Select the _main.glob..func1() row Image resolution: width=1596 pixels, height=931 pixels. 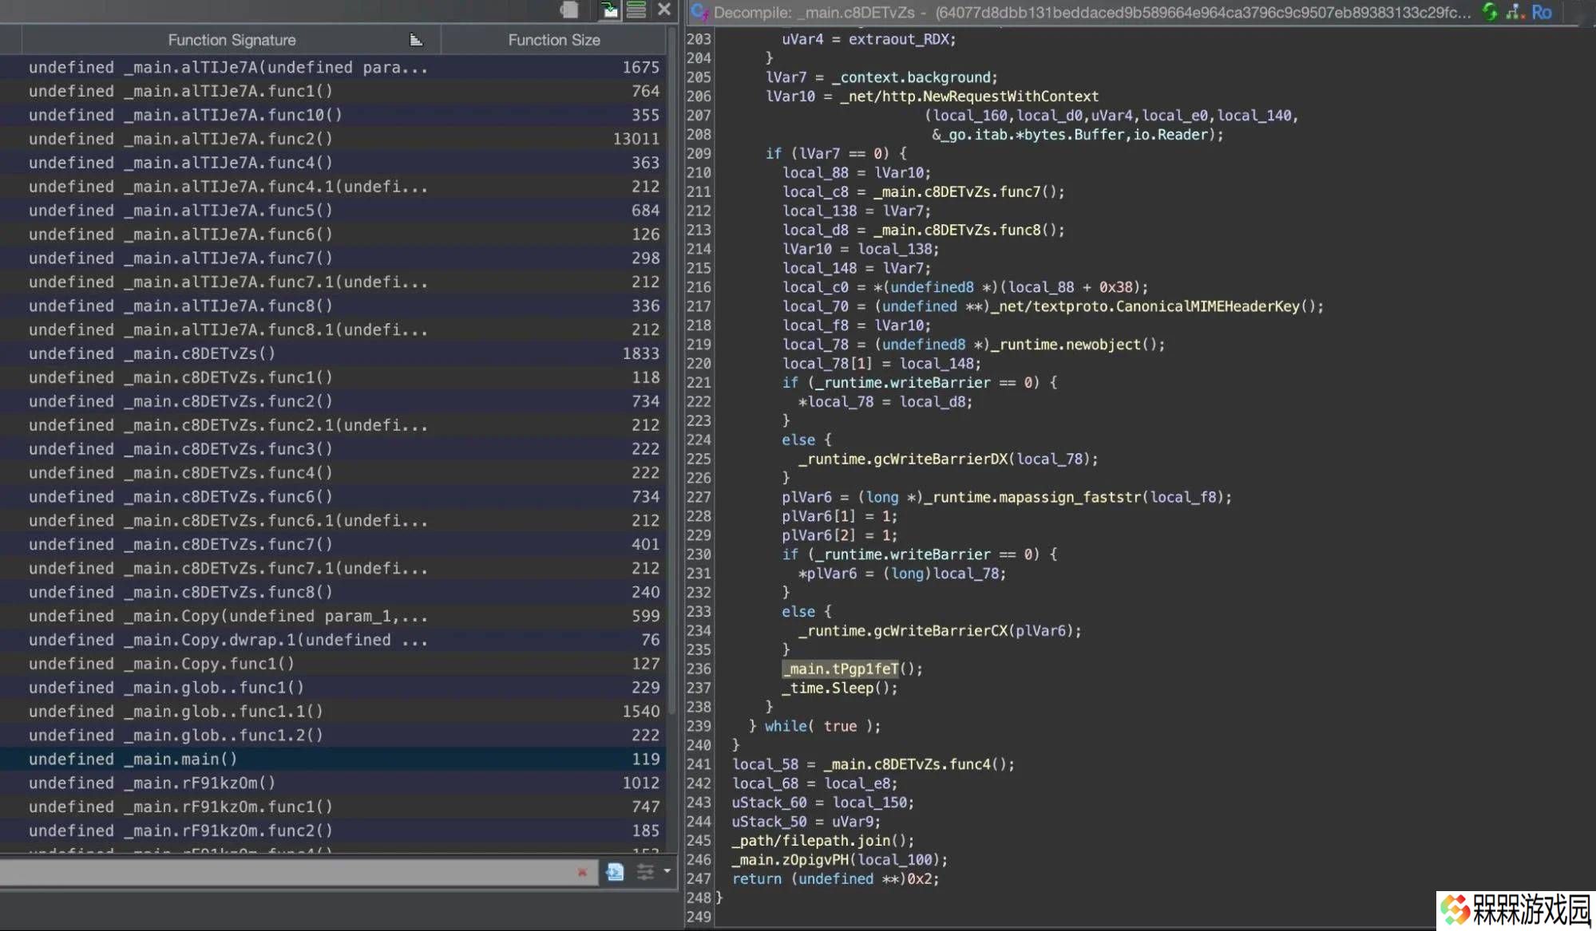(333, 687)
